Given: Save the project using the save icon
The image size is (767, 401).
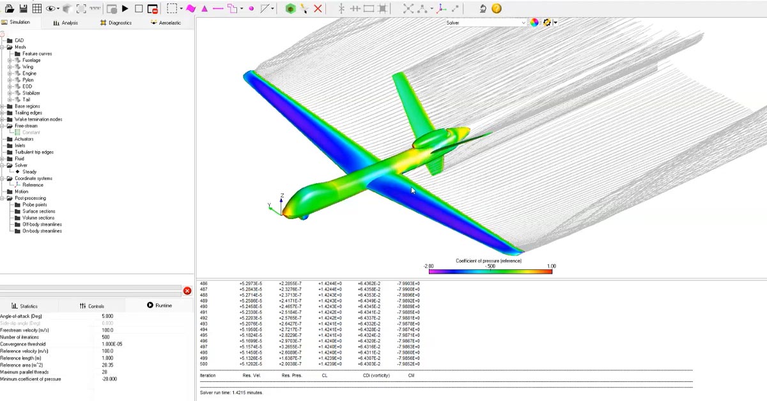Looking at the screenshot, I should [x=24, y=9].
